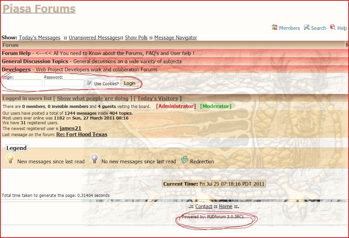Open Today's Visitors link

[x=157, y=98]
